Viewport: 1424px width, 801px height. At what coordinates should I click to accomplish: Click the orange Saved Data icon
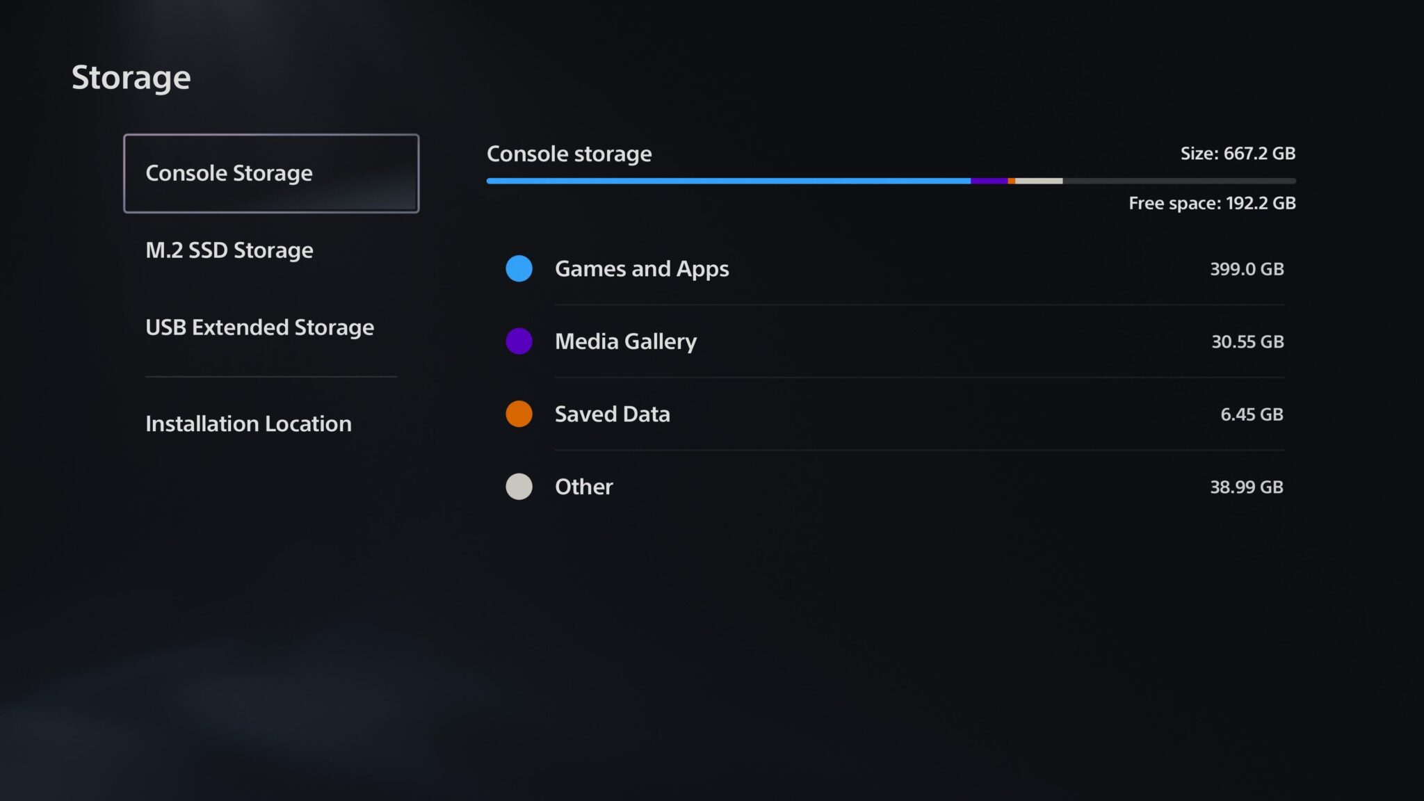(x=519, y=414)
